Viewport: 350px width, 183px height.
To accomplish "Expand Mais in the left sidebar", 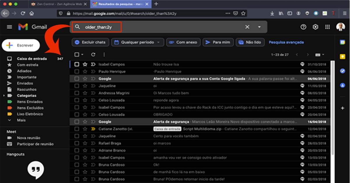I will pos(21,120).
